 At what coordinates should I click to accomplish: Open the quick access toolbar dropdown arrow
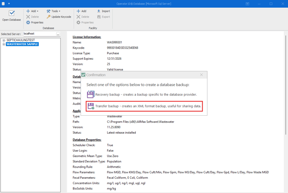tap(9, 4)
